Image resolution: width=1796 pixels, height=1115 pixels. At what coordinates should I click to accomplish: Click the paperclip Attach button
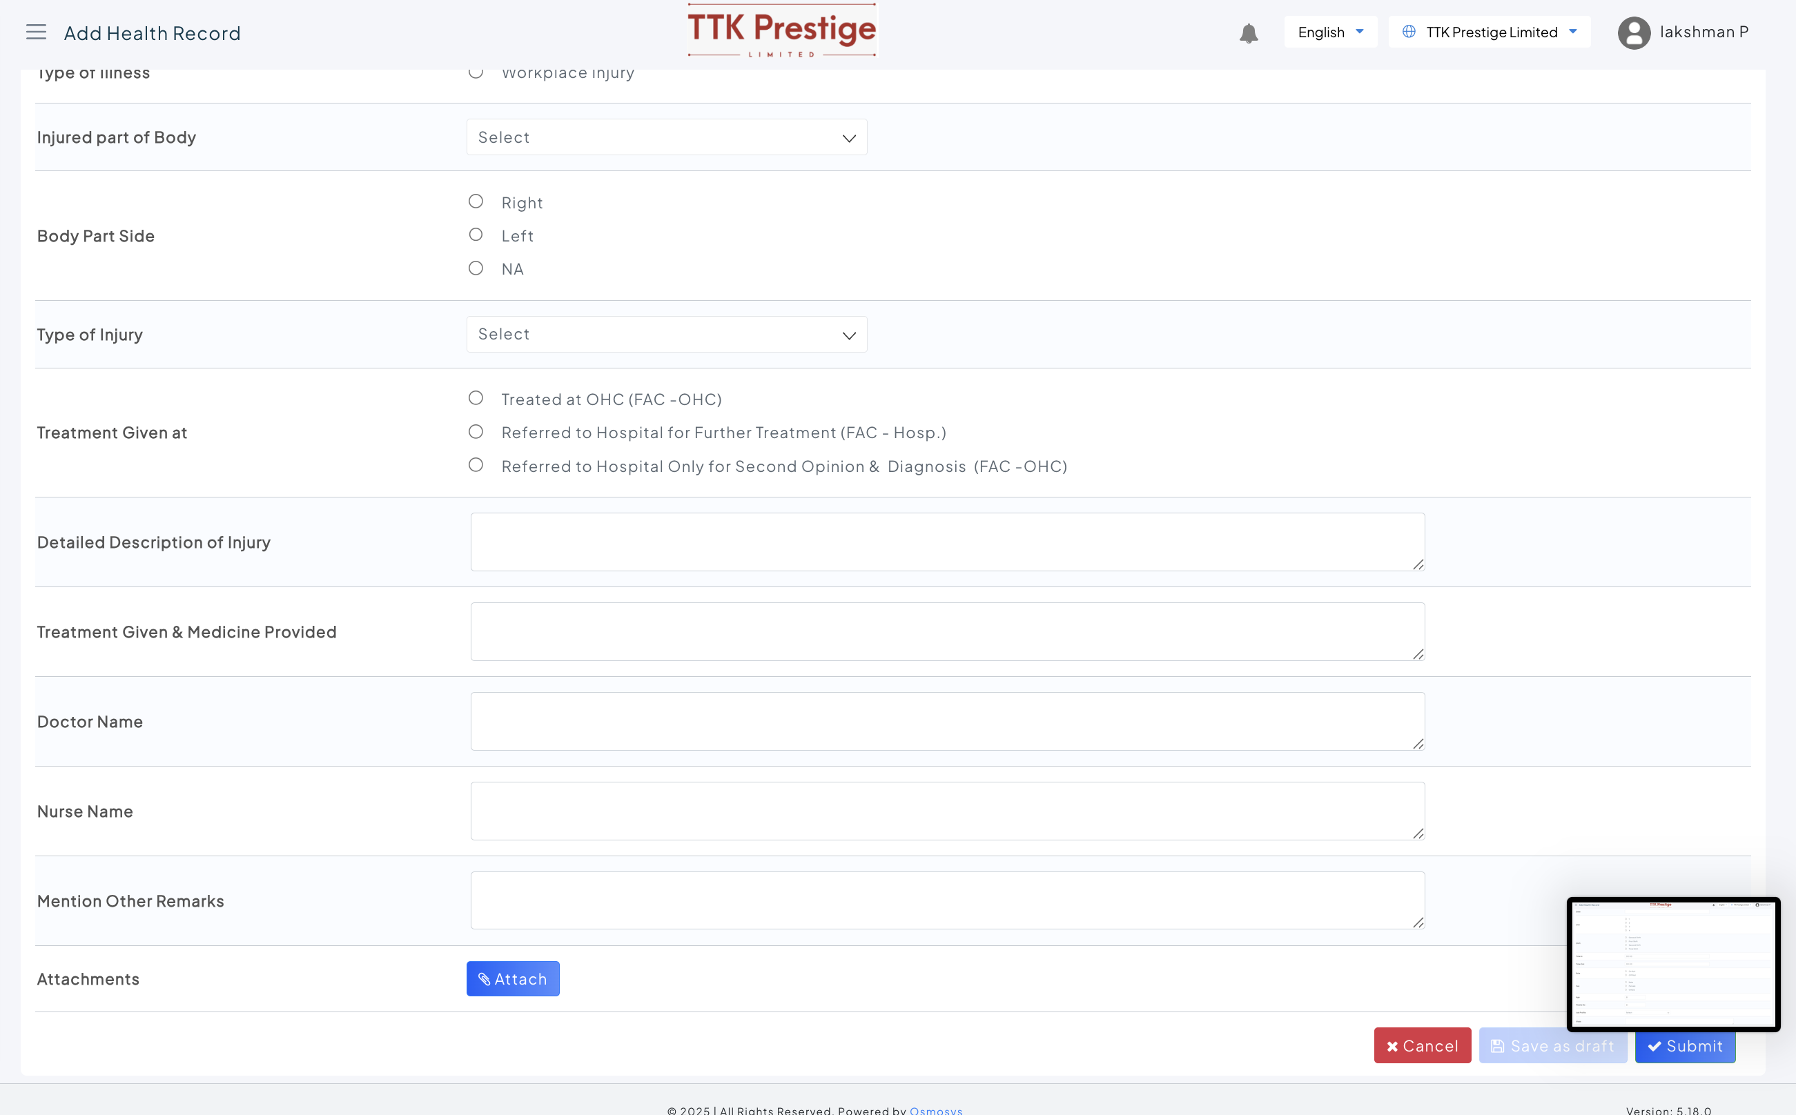[x=513, y=978]
